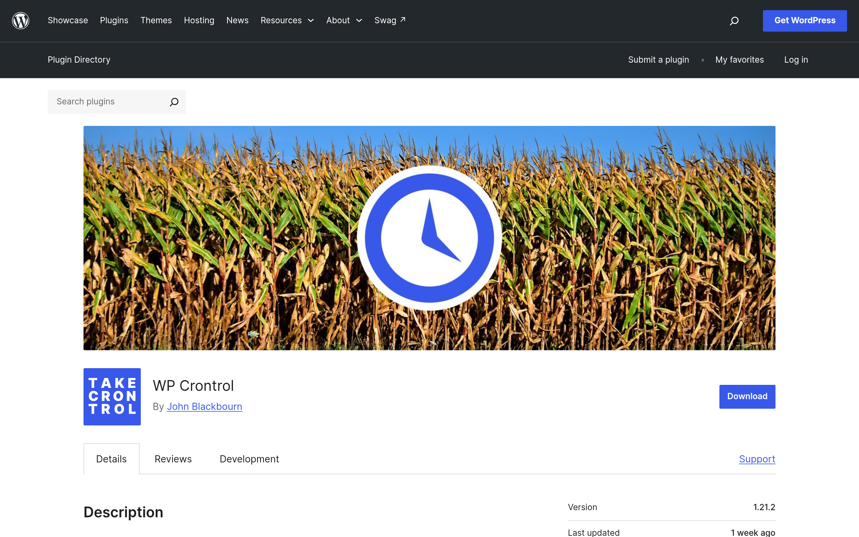The image size is (859, 537).
Task: Open Themes in top navigation
Action: [x=156, y=20]
